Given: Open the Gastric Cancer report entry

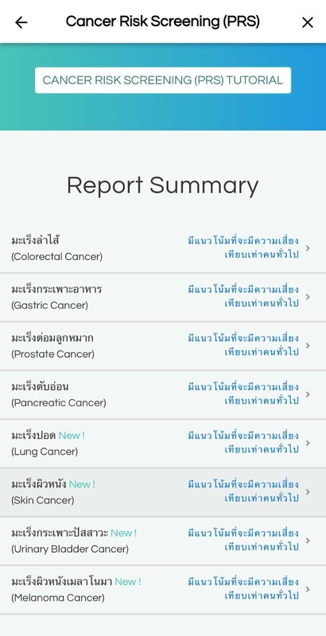Looking at the screenshot, I should 163,297.
